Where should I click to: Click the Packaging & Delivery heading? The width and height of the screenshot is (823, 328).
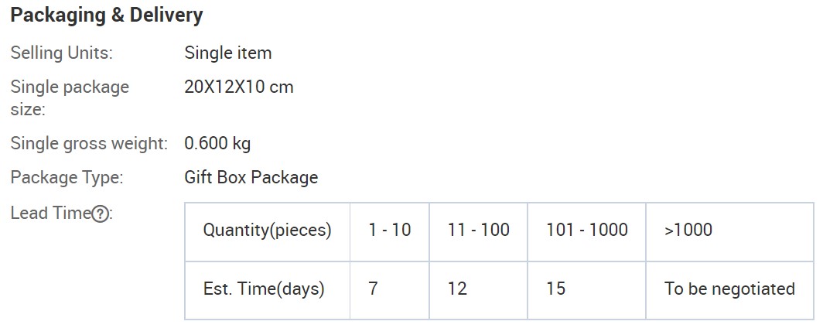click(107, 15)
